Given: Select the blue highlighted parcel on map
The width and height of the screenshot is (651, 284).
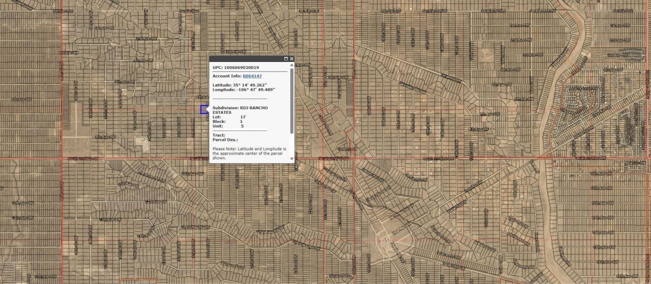Looking at the screenshot, I should pyautogui.click(x=203, y=109).
